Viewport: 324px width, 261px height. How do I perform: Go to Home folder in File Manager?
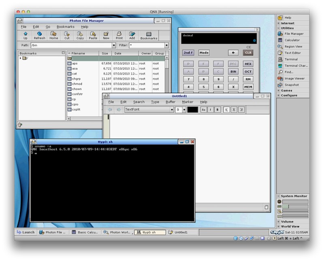[54, 36]
